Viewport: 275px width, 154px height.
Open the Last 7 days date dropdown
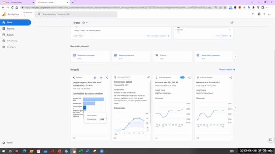79,36
